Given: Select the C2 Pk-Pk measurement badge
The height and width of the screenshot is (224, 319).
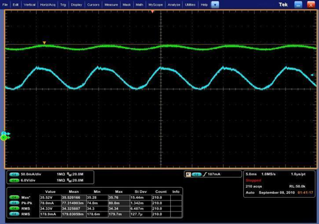Looking at the screenshot, I should click(14, 203).
